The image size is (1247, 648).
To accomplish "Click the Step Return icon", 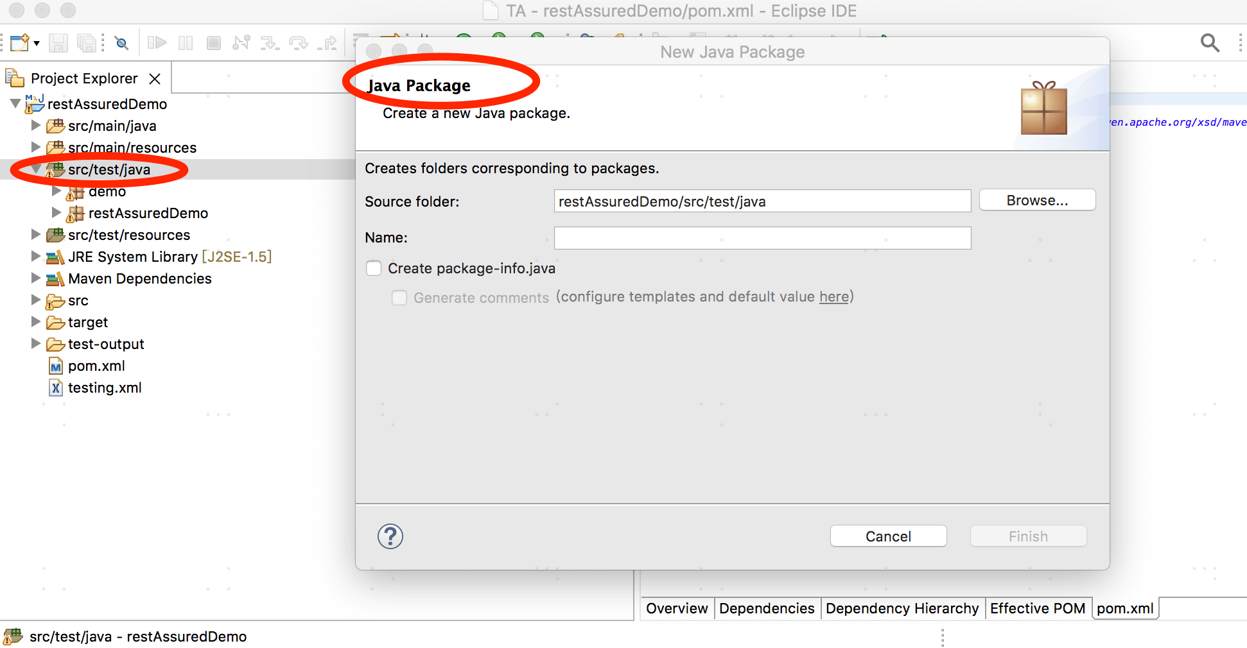I will click(x=327, y=43).
